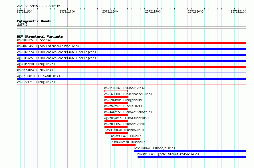Open nsv4519646 (gnomADStructuralVariants) label
Viewport: 254px width, 168px height.
[x=169, y=154]
